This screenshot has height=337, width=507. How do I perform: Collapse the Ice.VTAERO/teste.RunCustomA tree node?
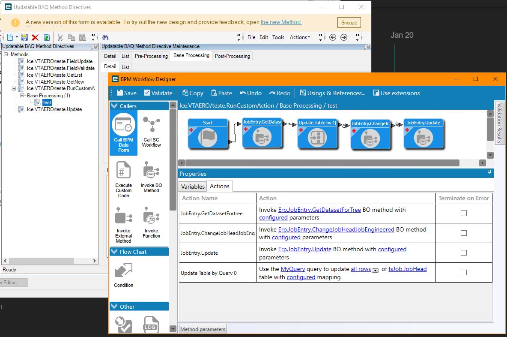point(14,88)
